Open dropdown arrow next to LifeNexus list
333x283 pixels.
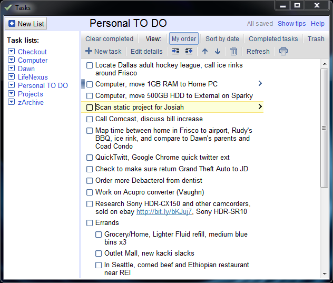tap(11, 76)
